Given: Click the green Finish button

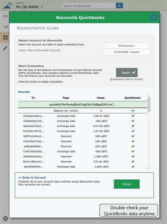Looking at the screenshot, I should (x=126, y=184).
